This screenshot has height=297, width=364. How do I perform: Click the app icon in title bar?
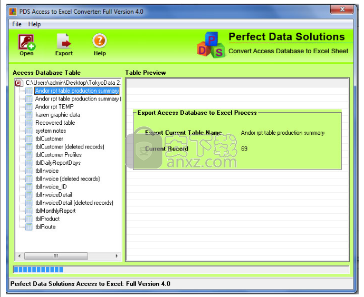coord(13,12)
